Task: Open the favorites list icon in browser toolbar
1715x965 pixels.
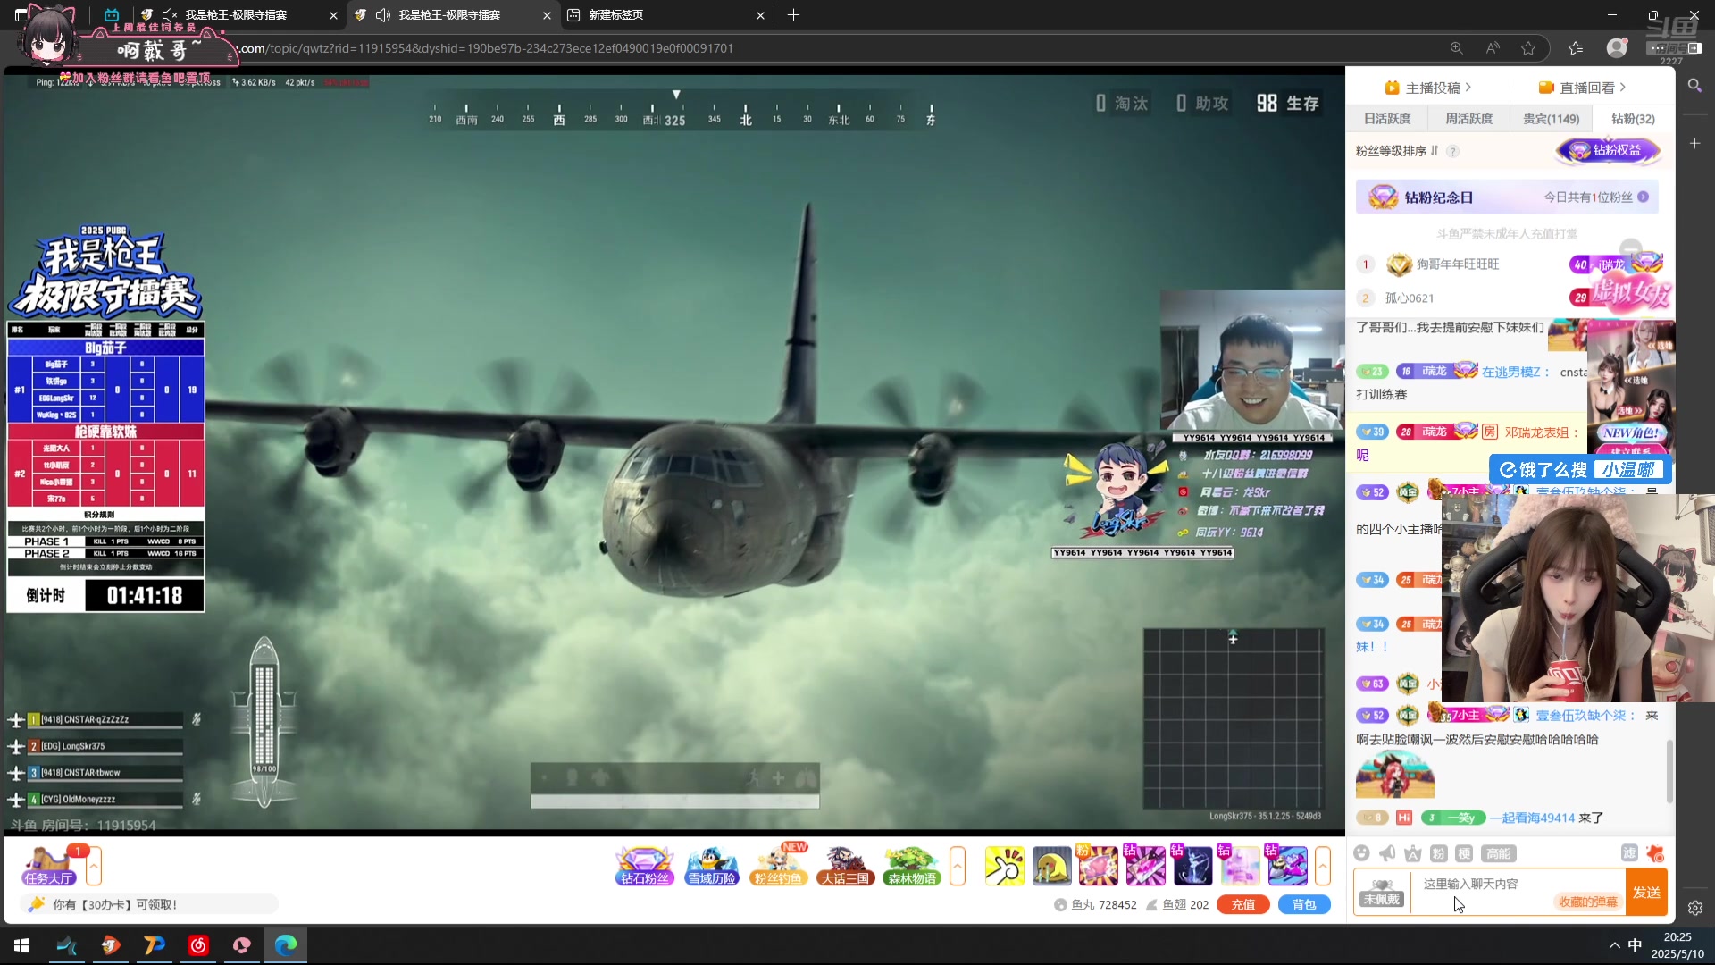Action: 1576,48
